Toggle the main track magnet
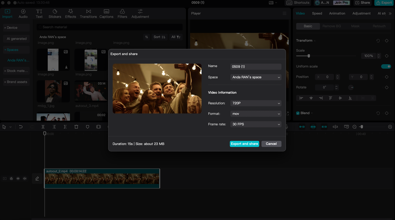The width and height of the screenshot is (395, 220). coord(302,127)
